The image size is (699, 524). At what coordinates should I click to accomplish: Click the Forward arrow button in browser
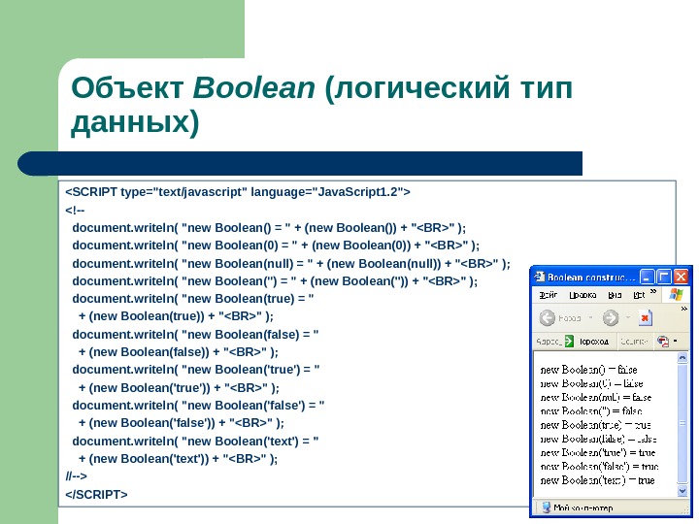(611, 318)
